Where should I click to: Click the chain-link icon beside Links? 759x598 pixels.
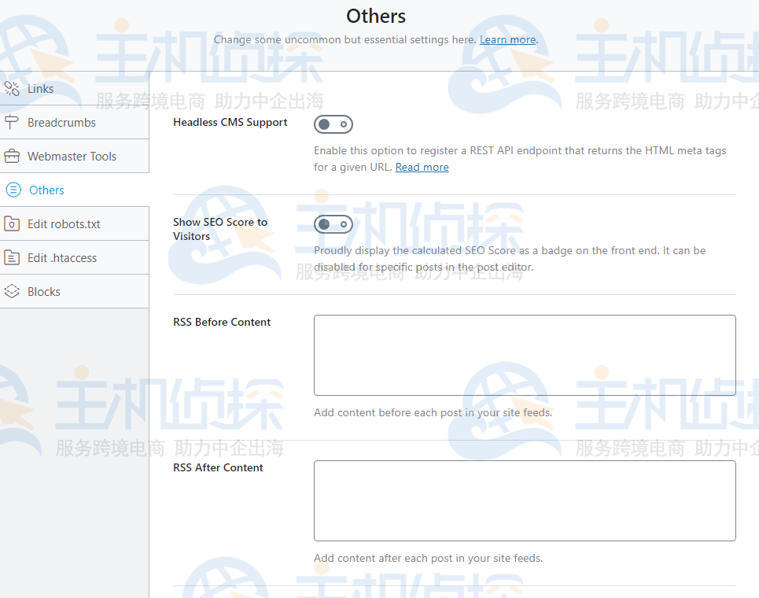click(13, 88)
